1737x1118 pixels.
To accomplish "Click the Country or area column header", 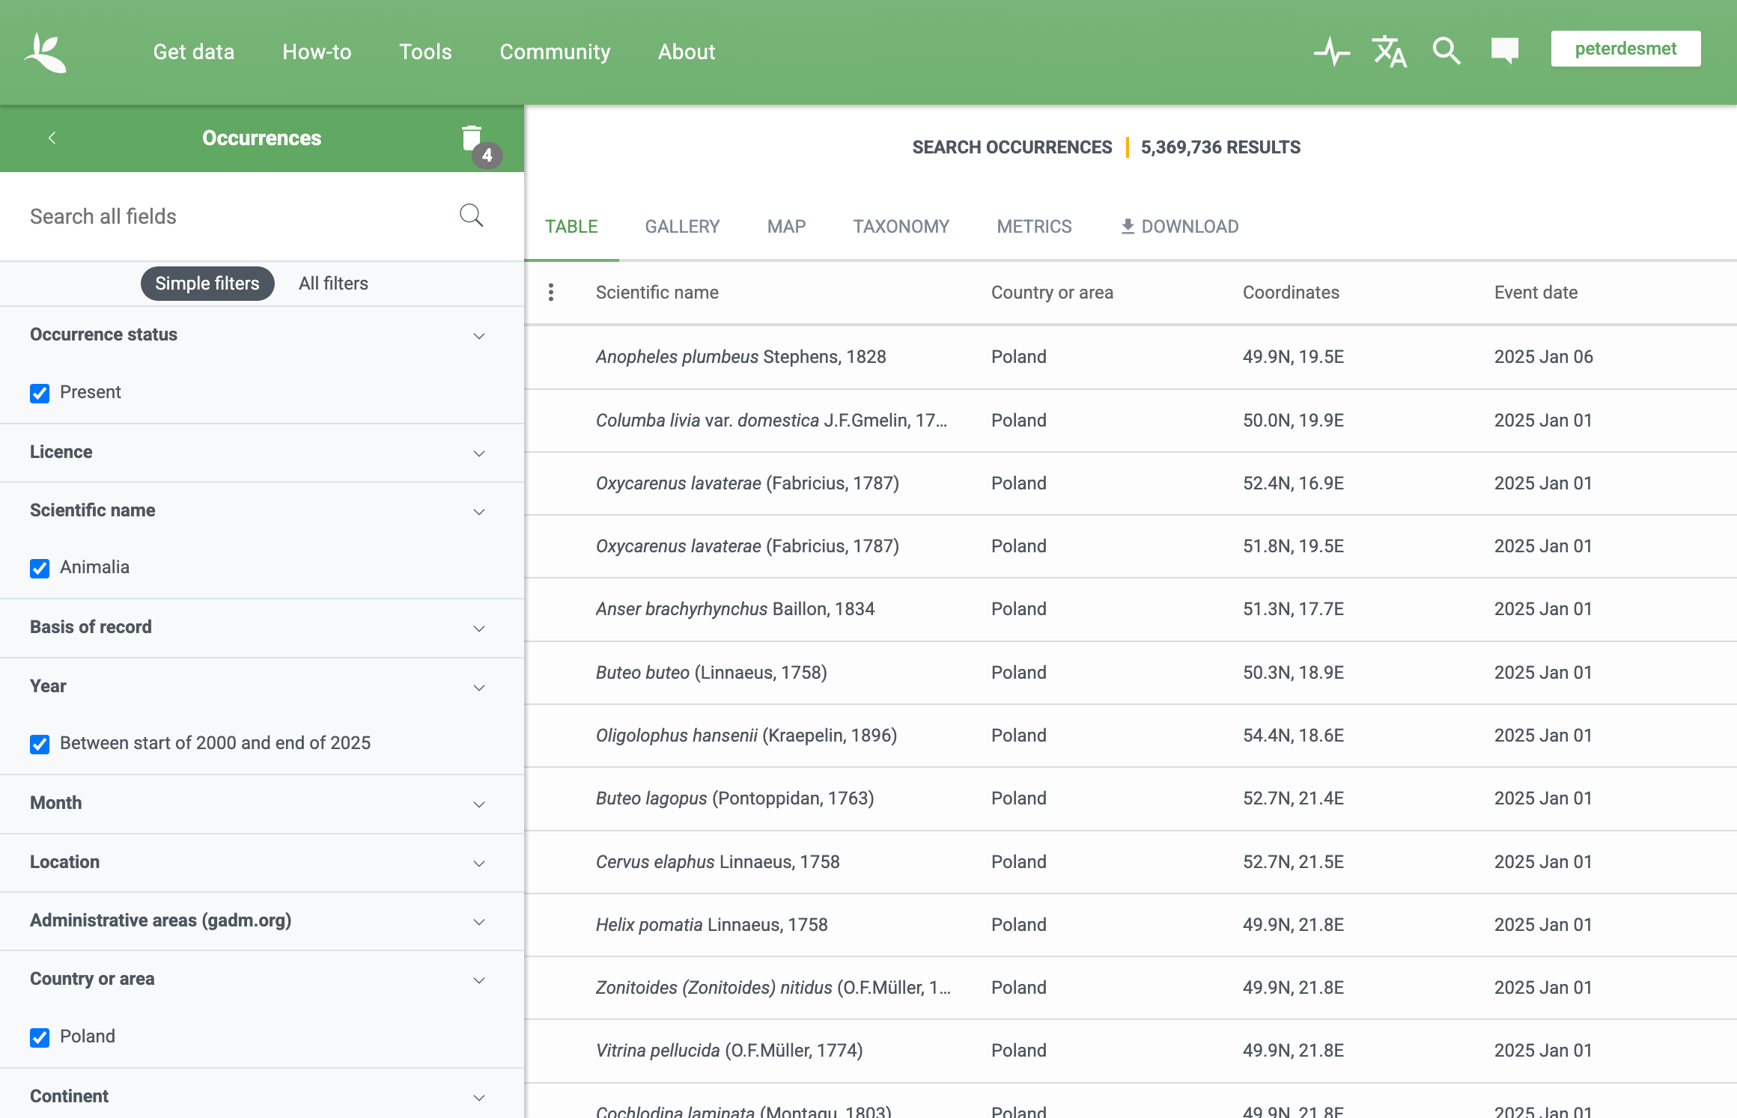I will pos(1052,293).
